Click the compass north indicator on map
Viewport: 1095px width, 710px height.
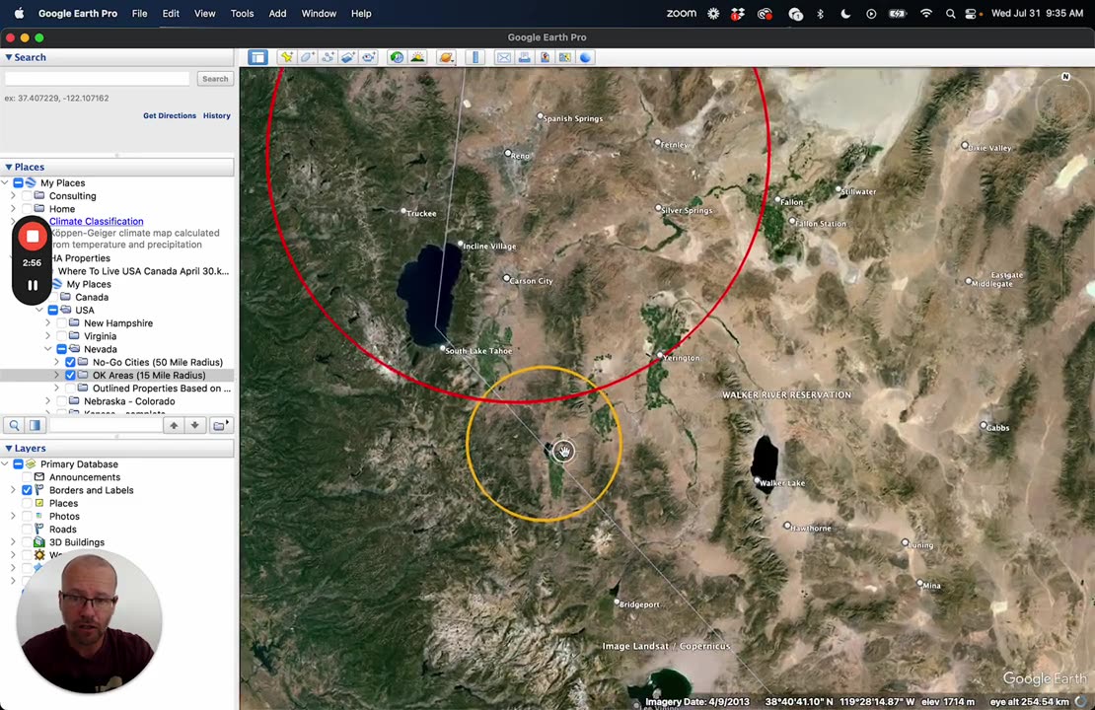pos(1065,77)
